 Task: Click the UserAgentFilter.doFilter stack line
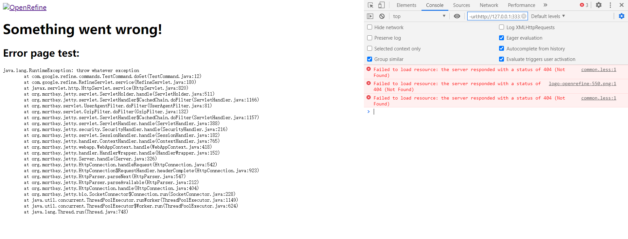118,106
